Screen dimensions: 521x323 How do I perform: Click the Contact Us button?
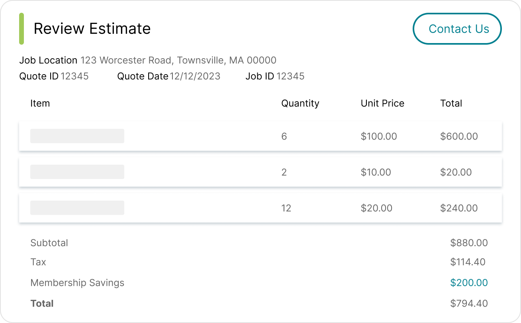(x=457, y=29)
